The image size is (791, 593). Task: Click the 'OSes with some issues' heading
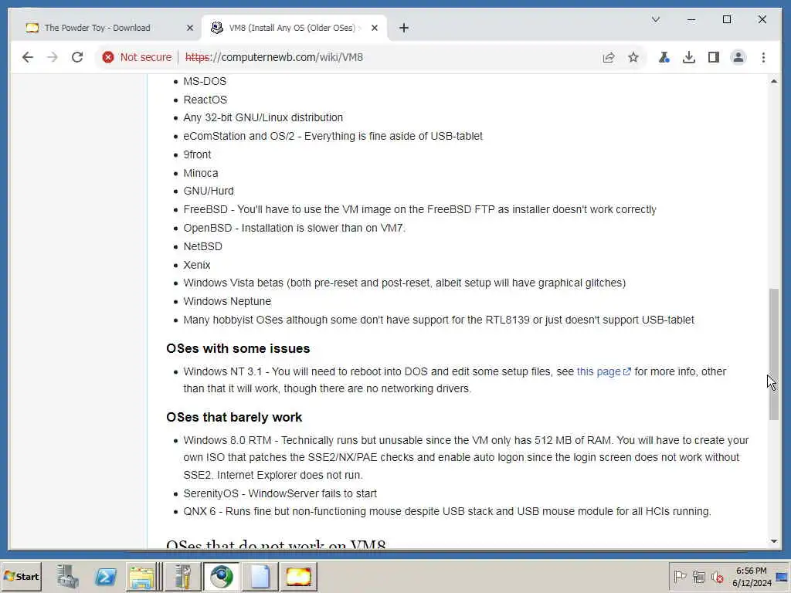coord(238,348)
